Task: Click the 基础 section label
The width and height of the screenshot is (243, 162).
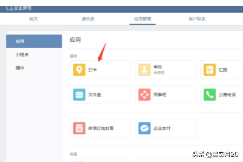Action: point(73,56)
